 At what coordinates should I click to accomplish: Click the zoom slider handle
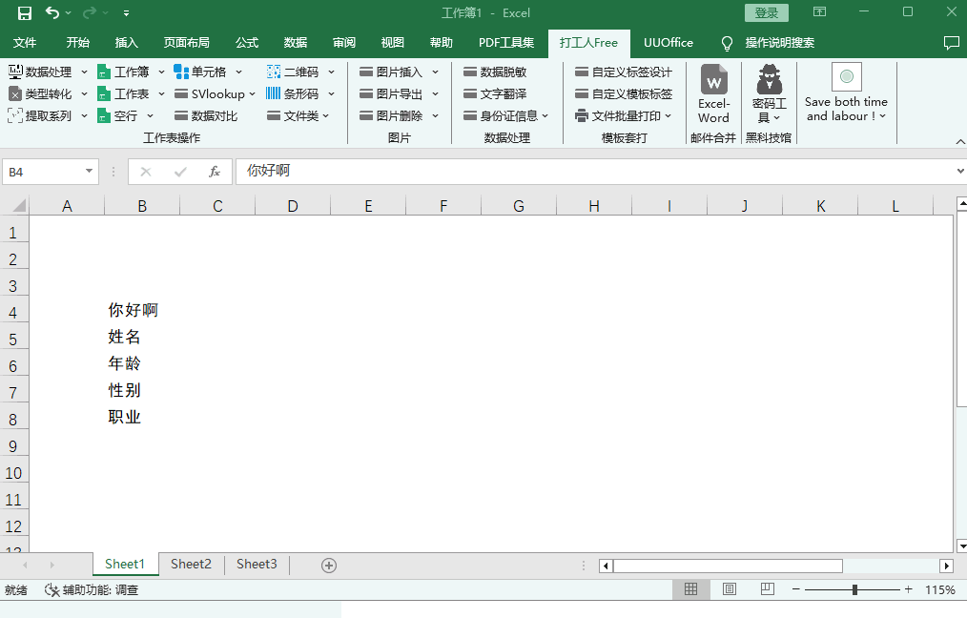click(854, 589)
